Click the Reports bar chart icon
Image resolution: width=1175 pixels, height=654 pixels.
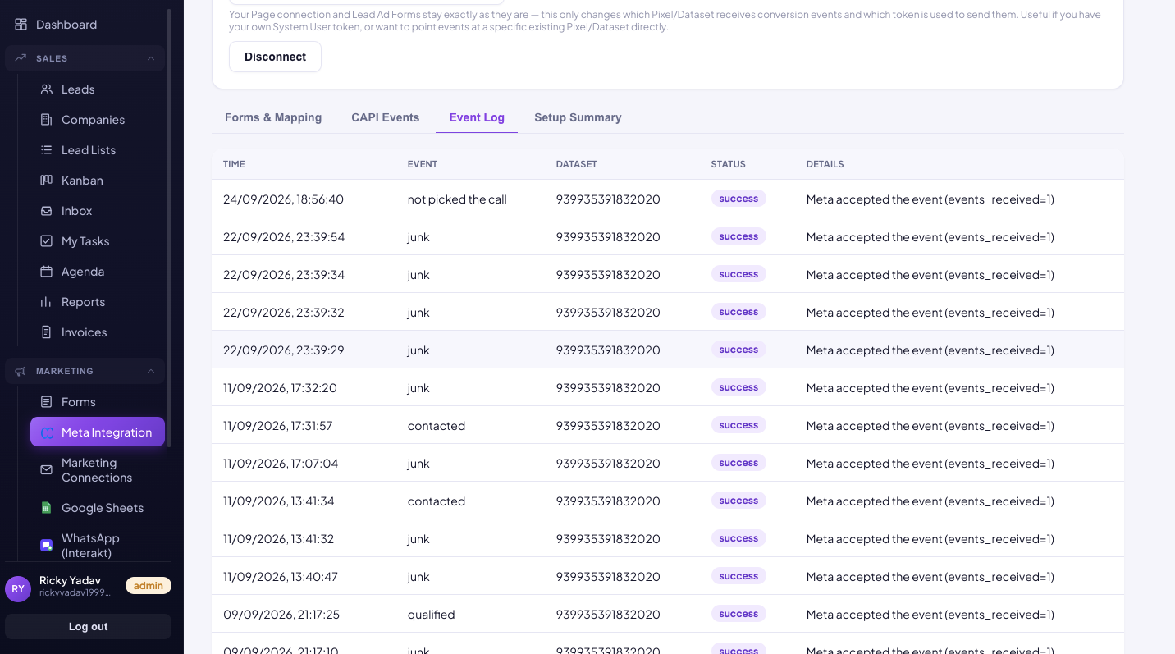point(47,302)
